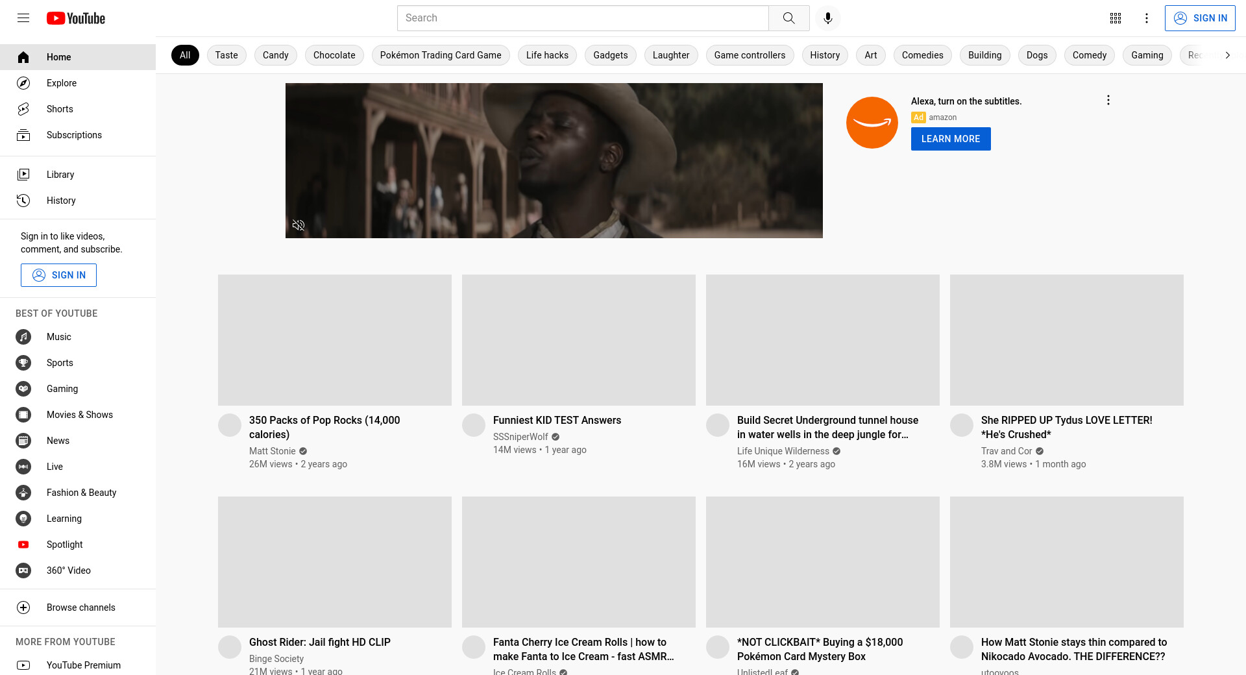1246x675 pixels.
Task: Select the Taste filter chip
Action: (x=226, y=55)
